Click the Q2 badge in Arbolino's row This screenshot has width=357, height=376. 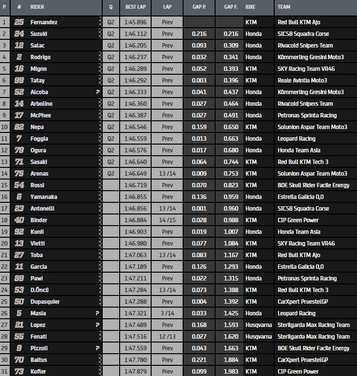tap(110, 104)
